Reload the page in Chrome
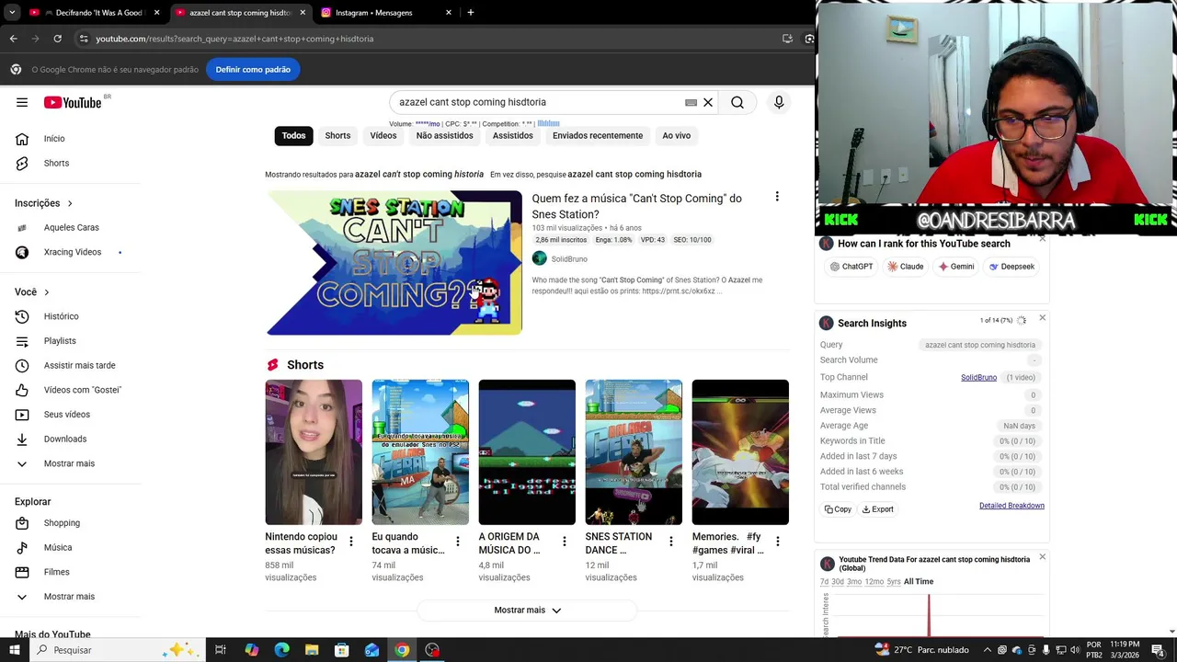The image size is (1177, 662). (57, 39)
